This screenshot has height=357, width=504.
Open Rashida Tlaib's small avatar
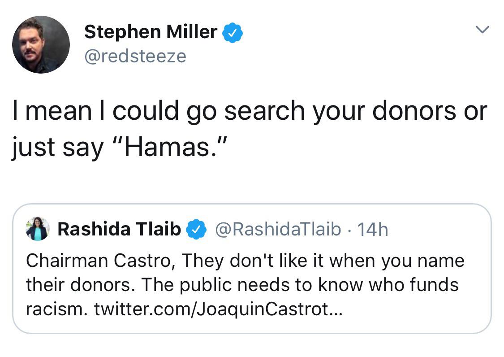coord(38,229)
